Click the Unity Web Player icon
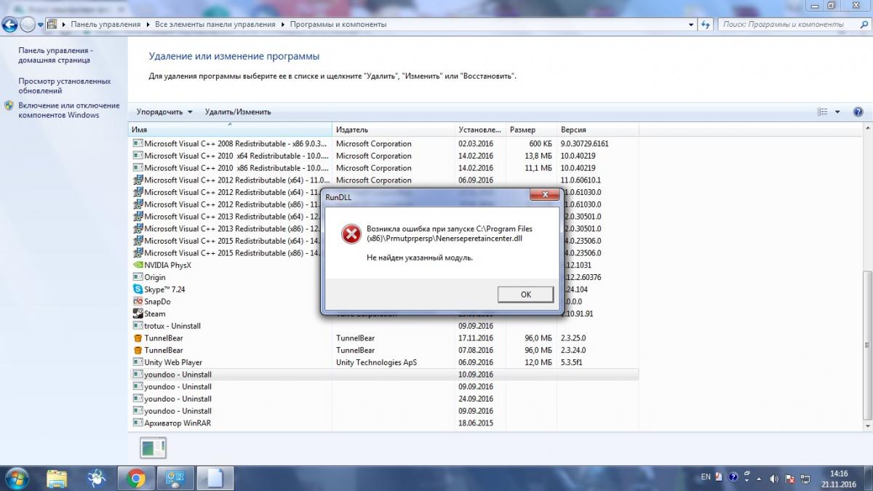Screen dimensions: 873x491 [137, 362]
